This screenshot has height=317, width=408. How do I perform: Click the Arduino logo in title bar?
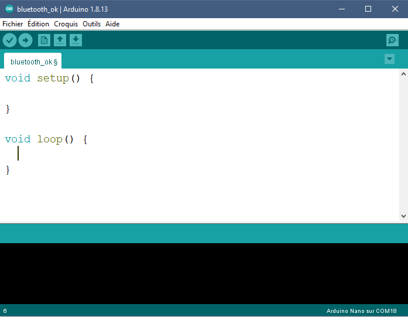(9, 9)
